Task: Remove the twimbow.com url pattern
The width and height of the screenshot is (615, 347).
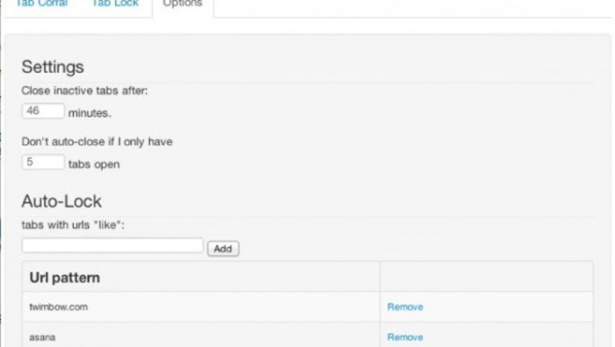Action: tap(404, 307)
